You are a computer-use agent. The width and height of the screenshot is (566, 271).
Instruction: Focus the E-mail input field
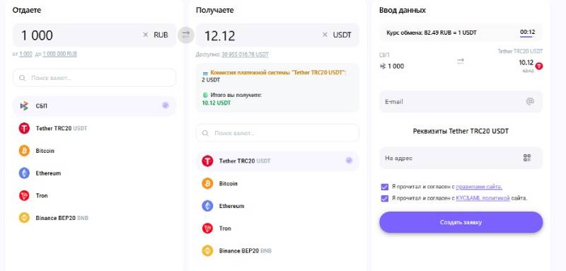[x=461, y=102]
